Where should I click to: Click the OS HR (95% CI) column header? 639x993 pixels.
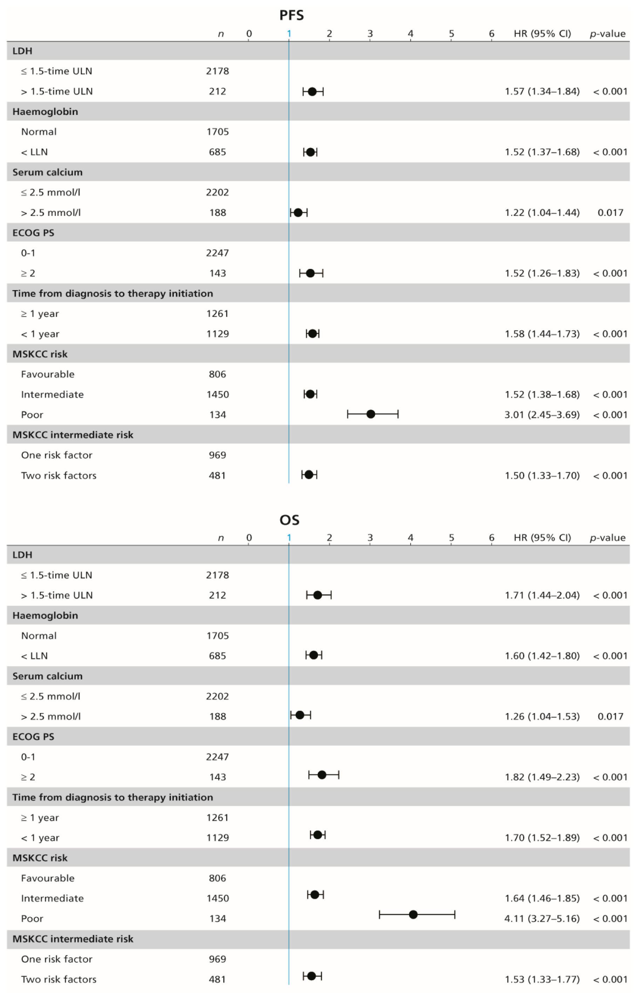[x=542, y=538]
